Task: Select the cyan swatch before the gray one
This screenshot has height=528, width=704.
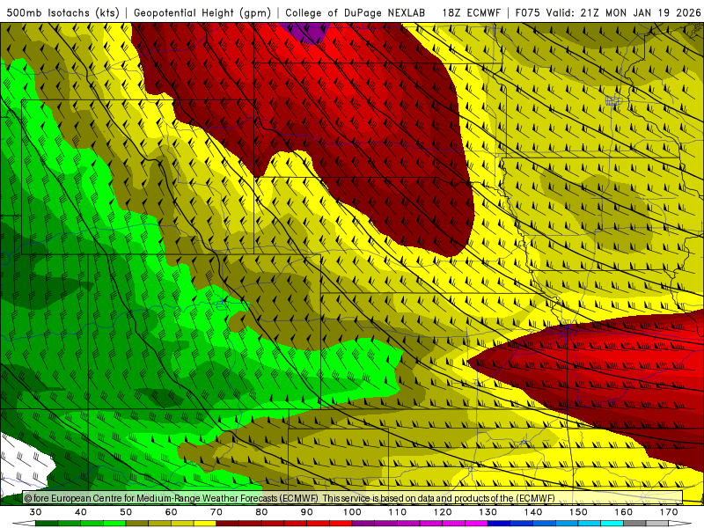Action: pos(612,523)
